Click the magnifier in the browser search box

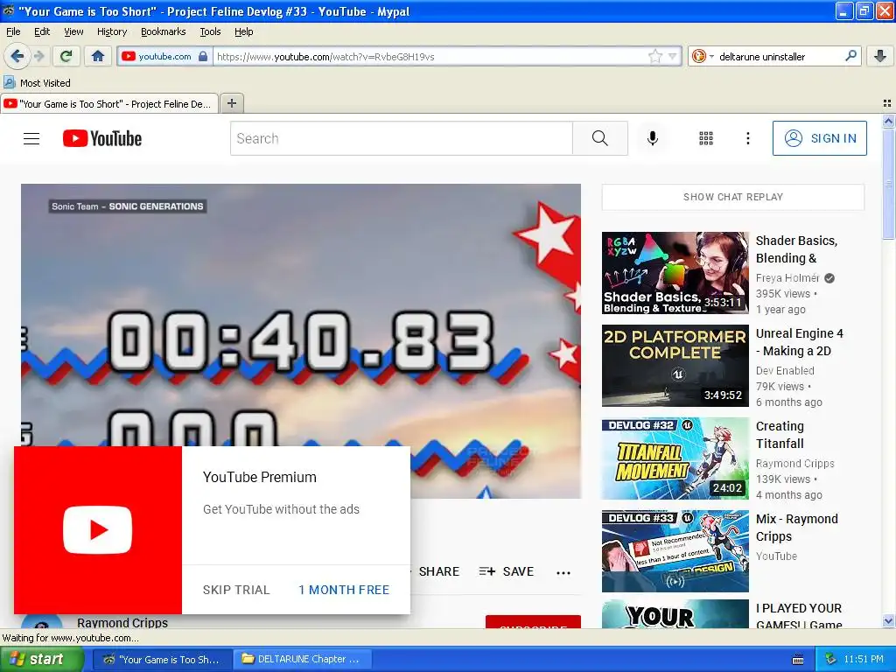click(x=850, y=56)
